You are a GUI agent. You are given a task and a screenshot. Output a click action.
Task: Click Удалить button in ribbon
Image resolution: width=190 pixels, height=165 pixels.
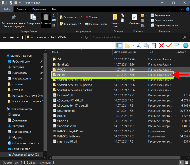[x=92, y=17]
